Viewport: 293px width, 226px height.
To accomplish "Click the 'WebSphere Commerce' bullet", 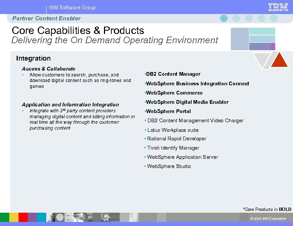I will tap(174, 93).
